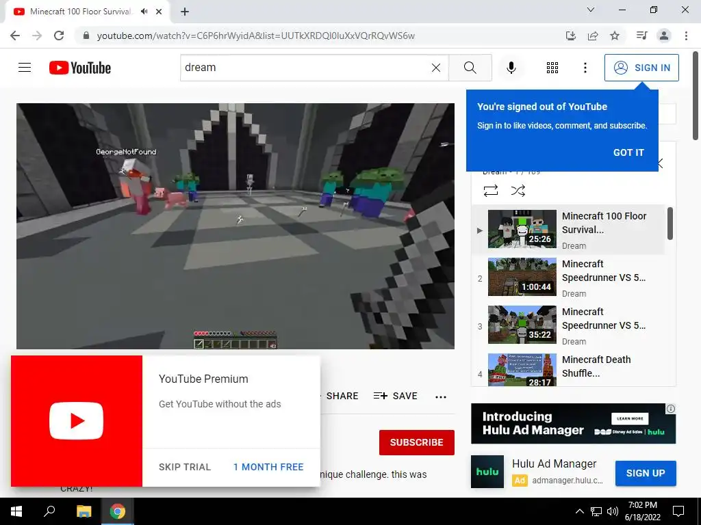Click the video player area
This screenshot has width=701, height=525.
pos(235,226)
